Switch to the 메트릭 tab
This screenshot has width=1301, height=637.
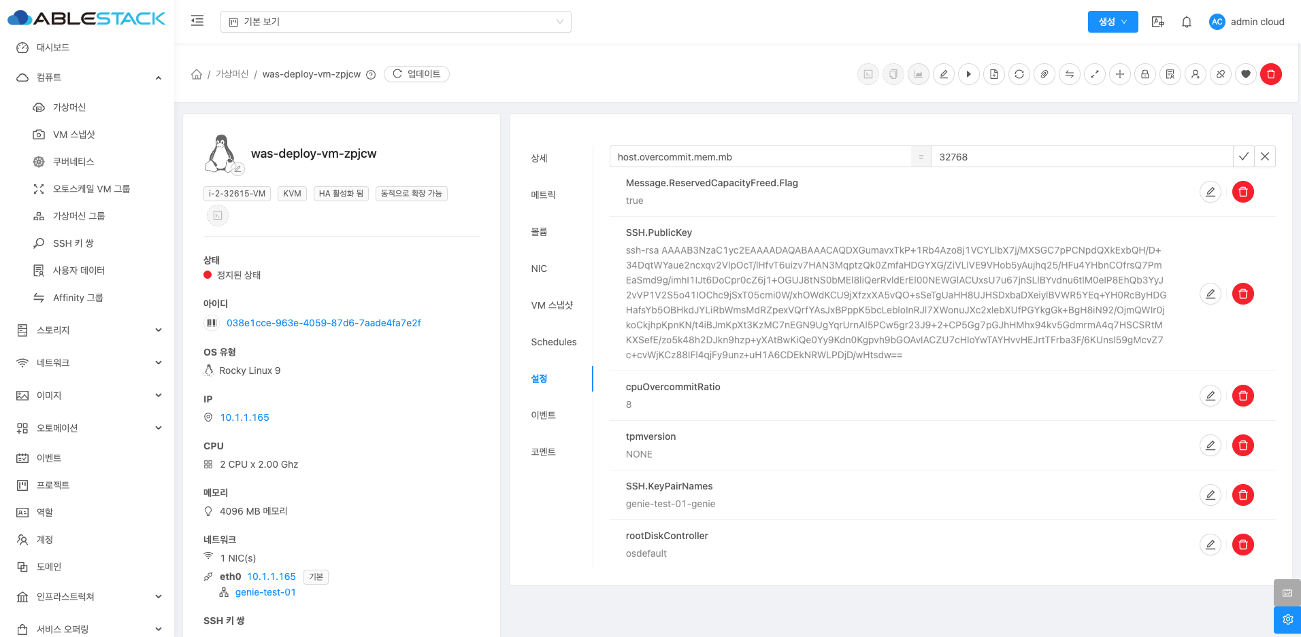pyautogui.click(x=543, y=195)
